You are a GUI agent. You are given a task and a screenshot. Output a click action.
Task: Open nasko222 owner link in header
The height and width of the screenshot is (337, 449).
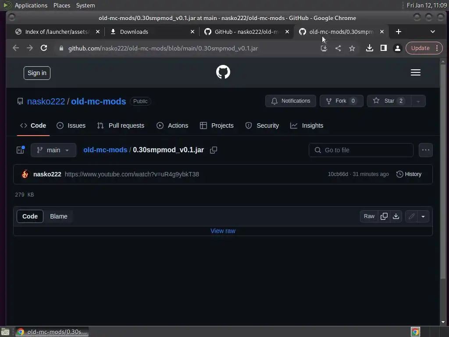(46, 101)
